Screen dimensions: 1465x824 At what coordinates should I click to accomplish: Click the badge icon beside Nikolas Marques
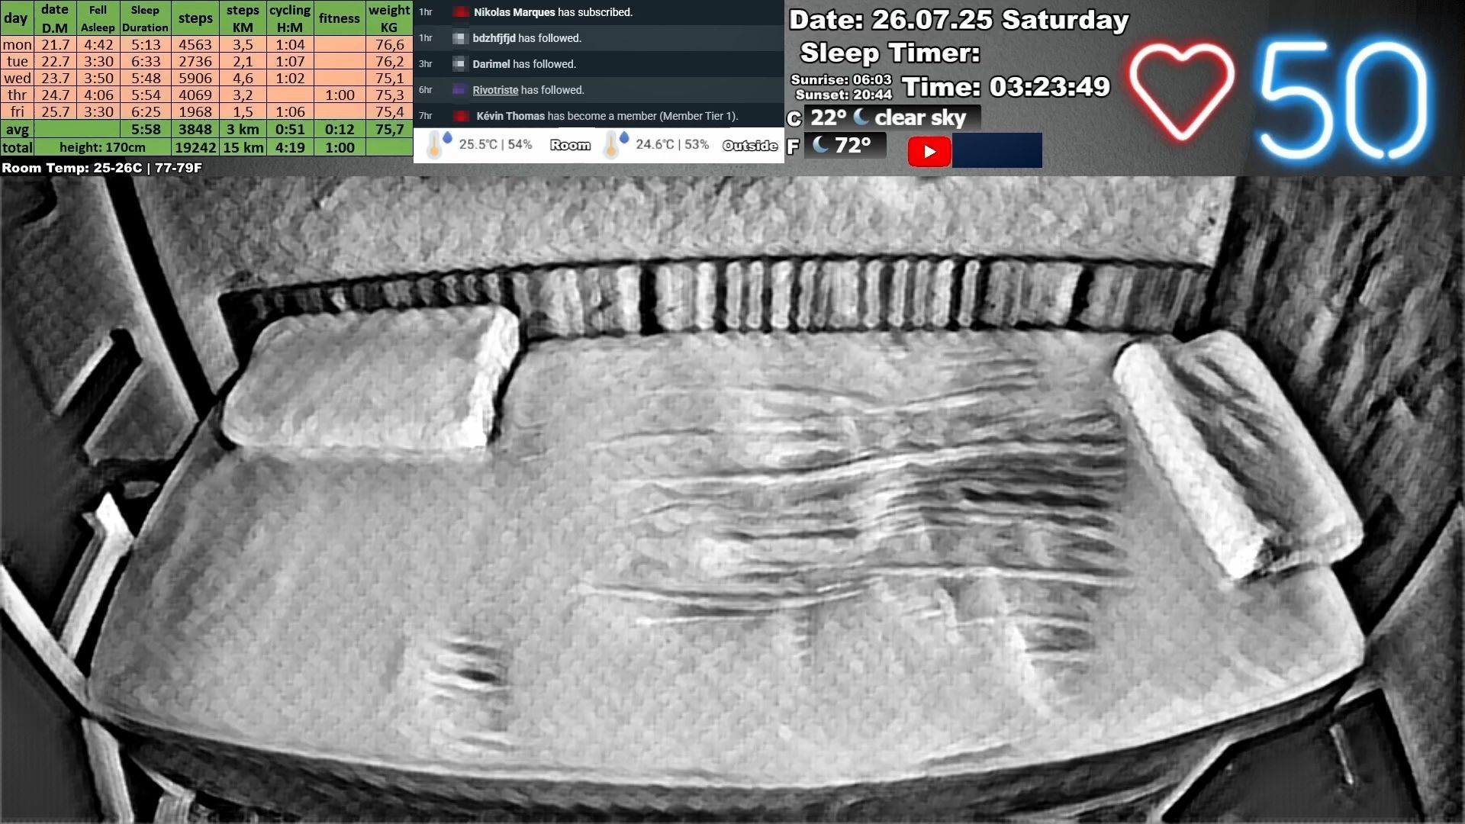coord(460,12)
